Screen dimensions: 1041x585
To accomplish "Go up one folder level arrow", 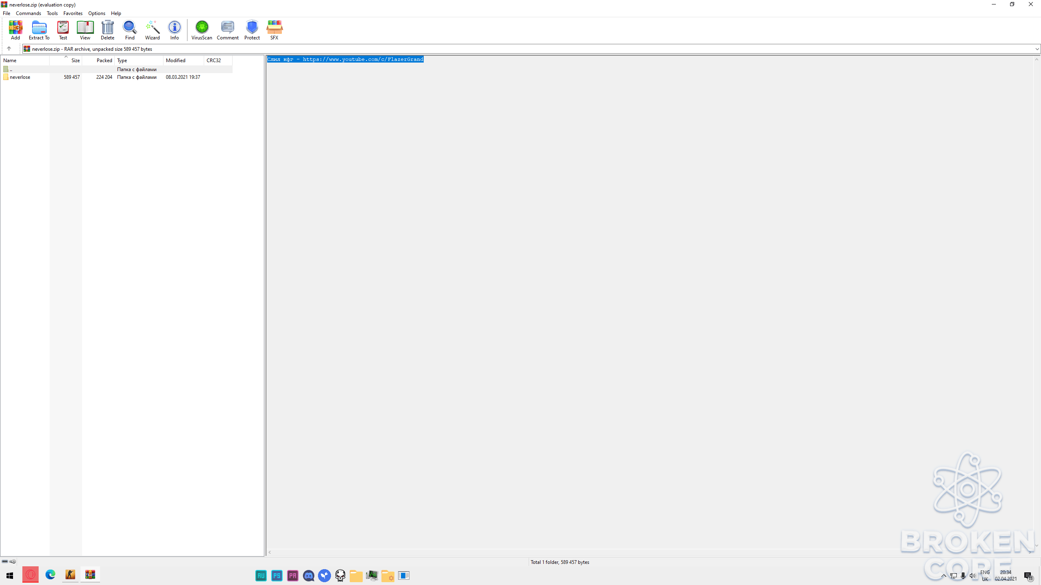I will pos(9,49).
